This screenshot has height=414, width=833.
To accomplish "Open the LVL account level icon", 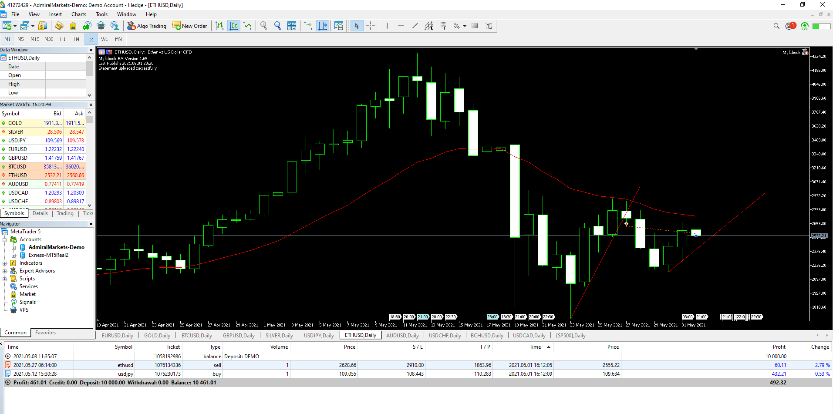I will point(805,26).
